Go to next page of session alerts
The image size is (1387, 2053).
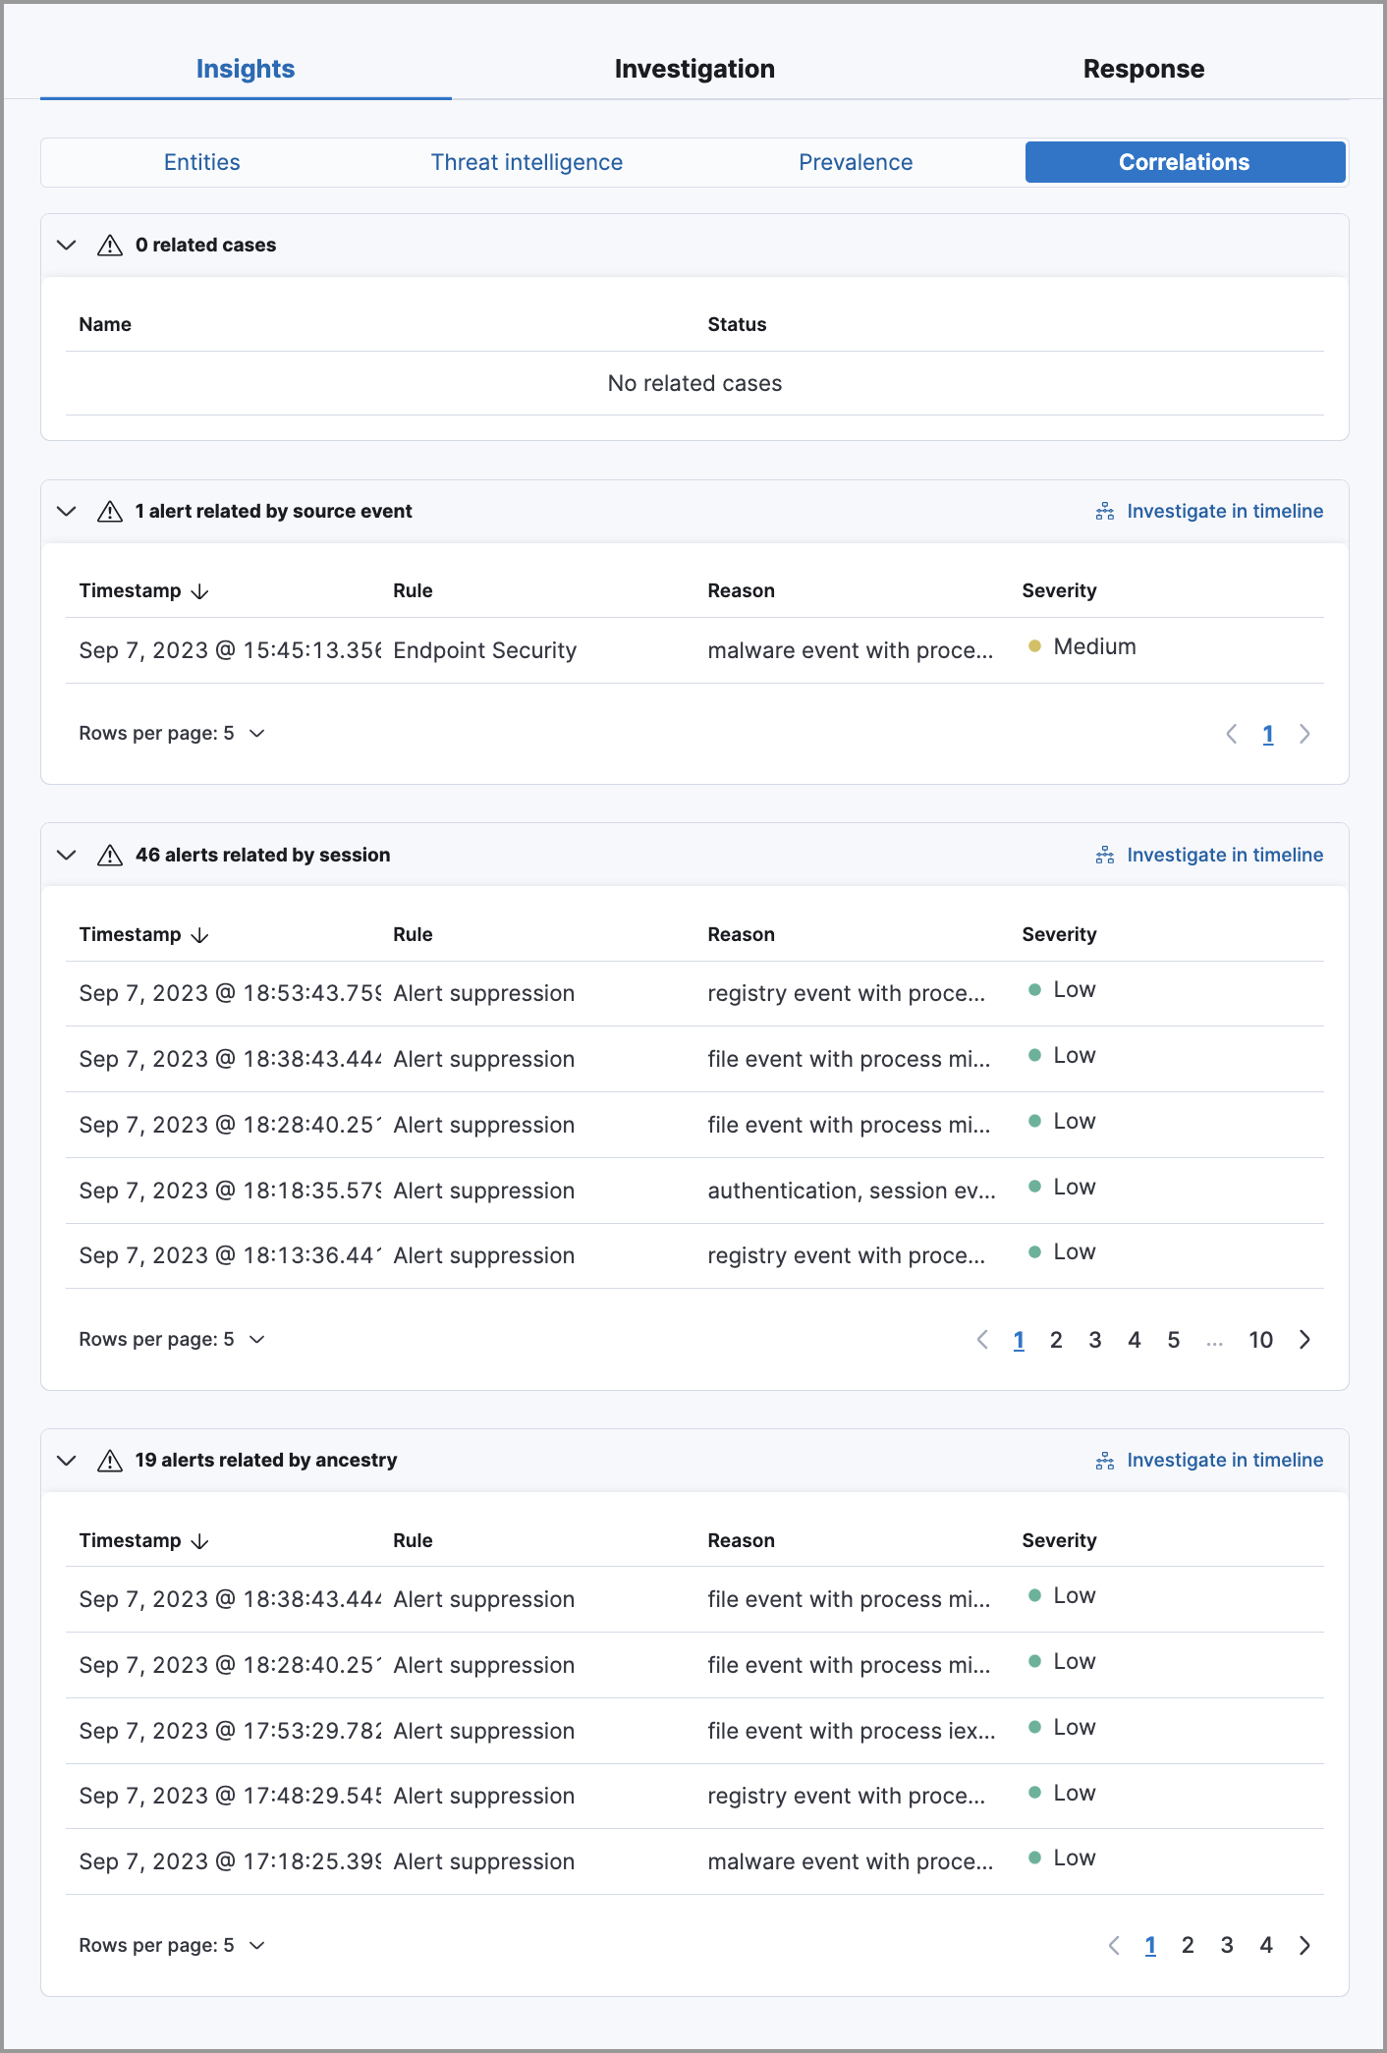click(1304, 1340)
